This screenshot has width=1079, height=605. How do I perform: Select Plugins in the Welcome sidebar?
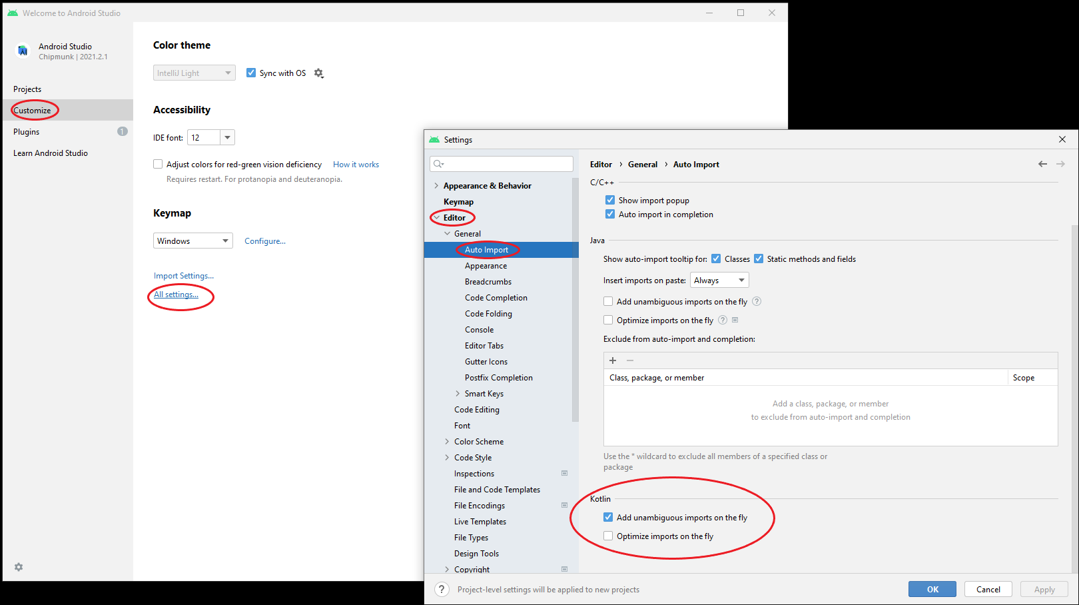[27, 132]
